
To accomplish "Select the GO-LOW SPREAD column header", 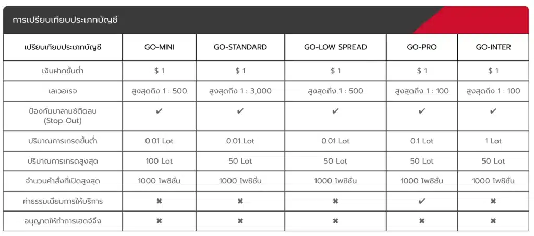I will pyautogui.click(x=335, y=47).
